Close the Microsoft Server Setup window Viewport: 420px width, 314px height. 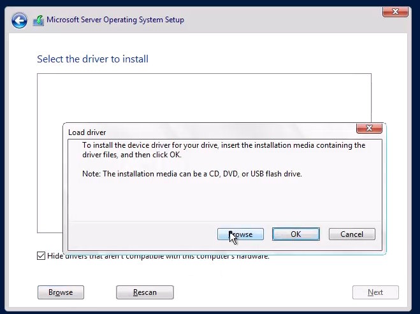coord(395,11)
